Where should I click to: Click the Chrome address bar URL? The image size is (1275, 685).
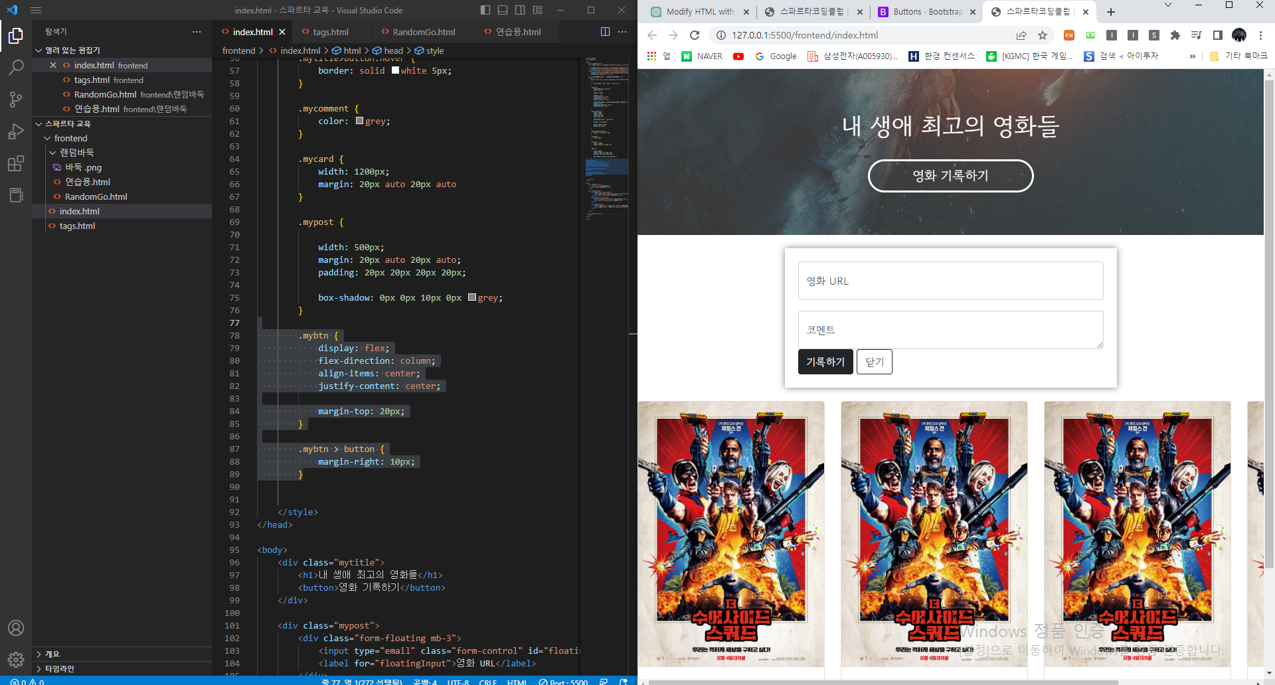[x=805, y=35]
